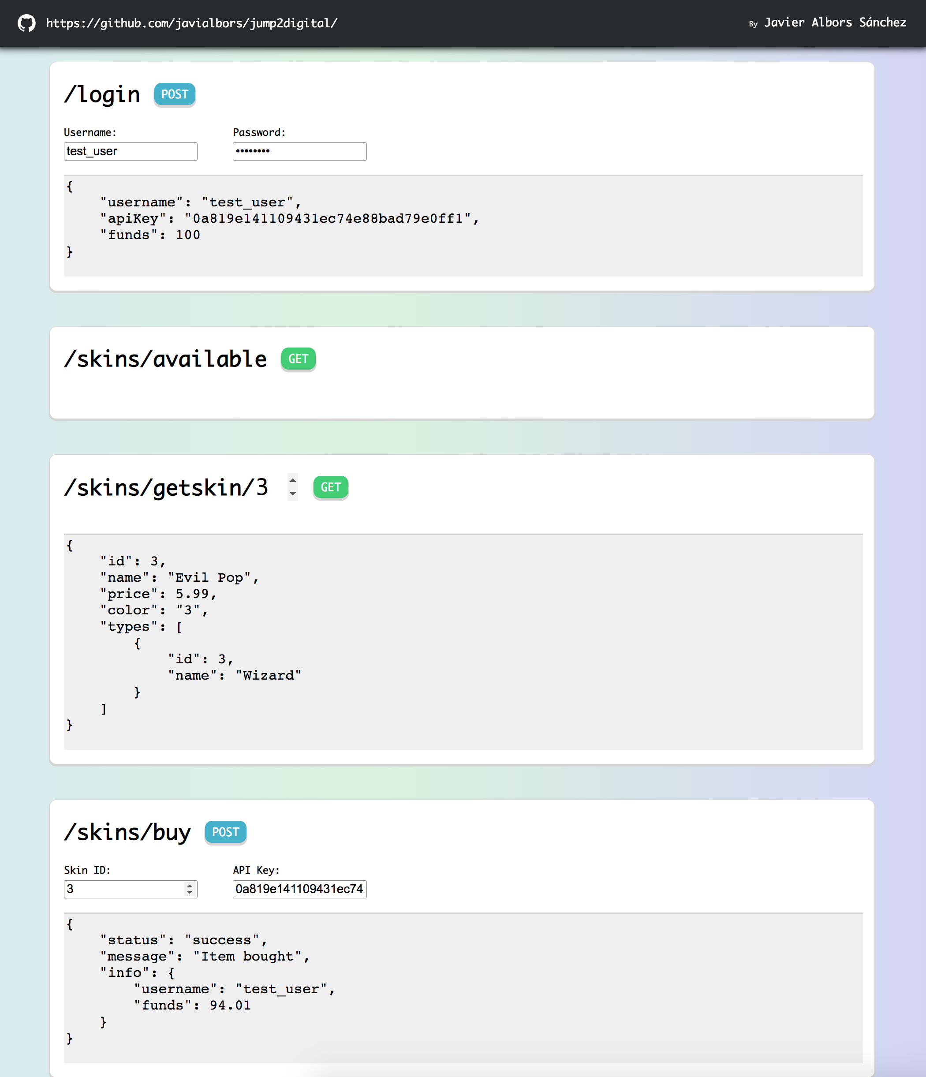Click the getskin ID number 3 field
The image size is (926, 1077).
coord(262,488)
